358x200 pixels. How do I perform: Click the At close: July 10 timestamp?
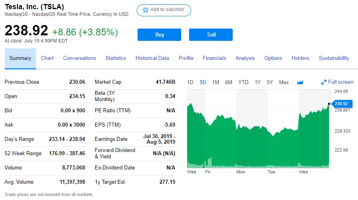pos(36,41)
